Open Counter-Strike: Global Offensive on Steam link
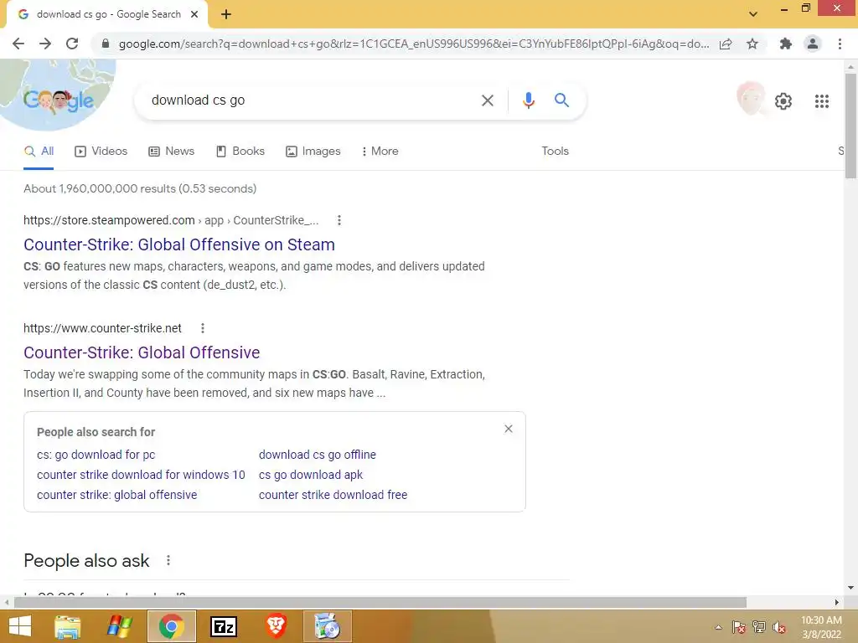858x643 pixels. click(x=179, y=244)
